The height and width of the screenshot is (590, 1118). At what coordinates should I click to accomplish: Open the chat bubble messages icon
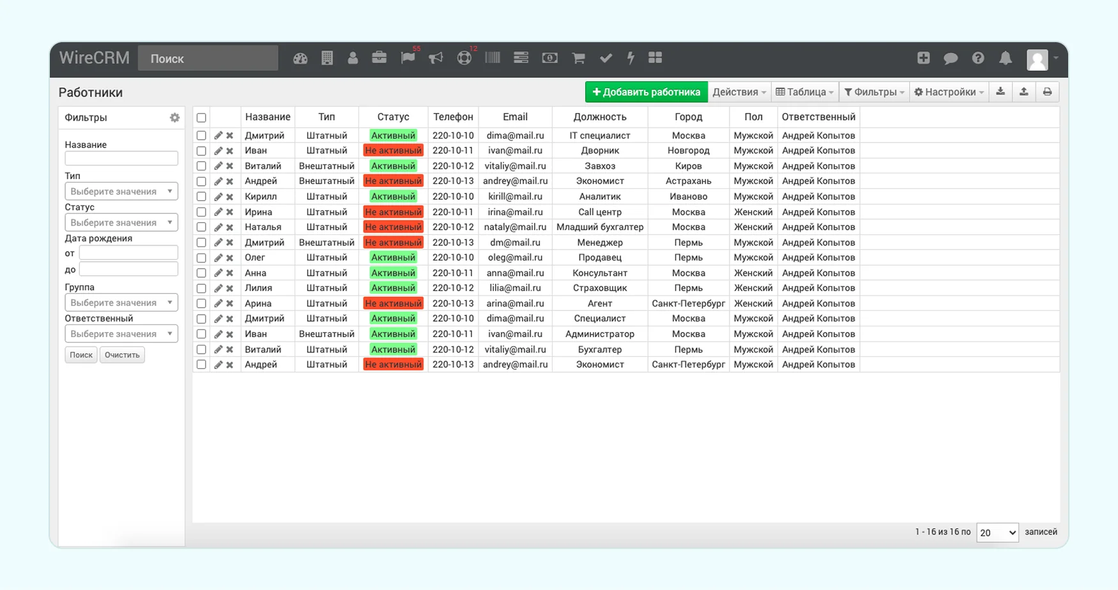click(951, 58)
